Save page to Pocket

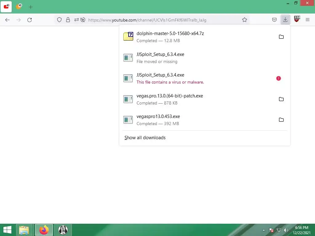pyautogui.click(x=274, y=20)
